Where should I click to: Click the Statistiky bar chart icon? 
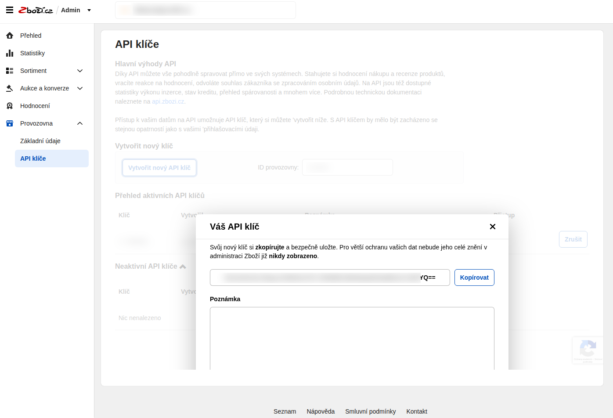pos(10,53)
